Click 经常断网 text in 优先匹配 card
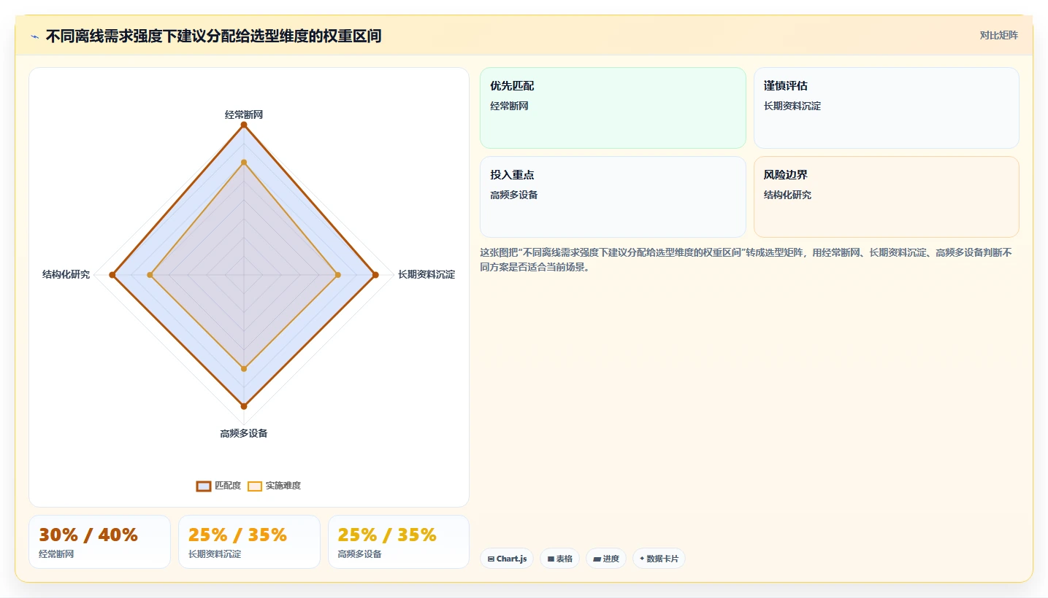1048x598 pixels. tap(509, 106)
